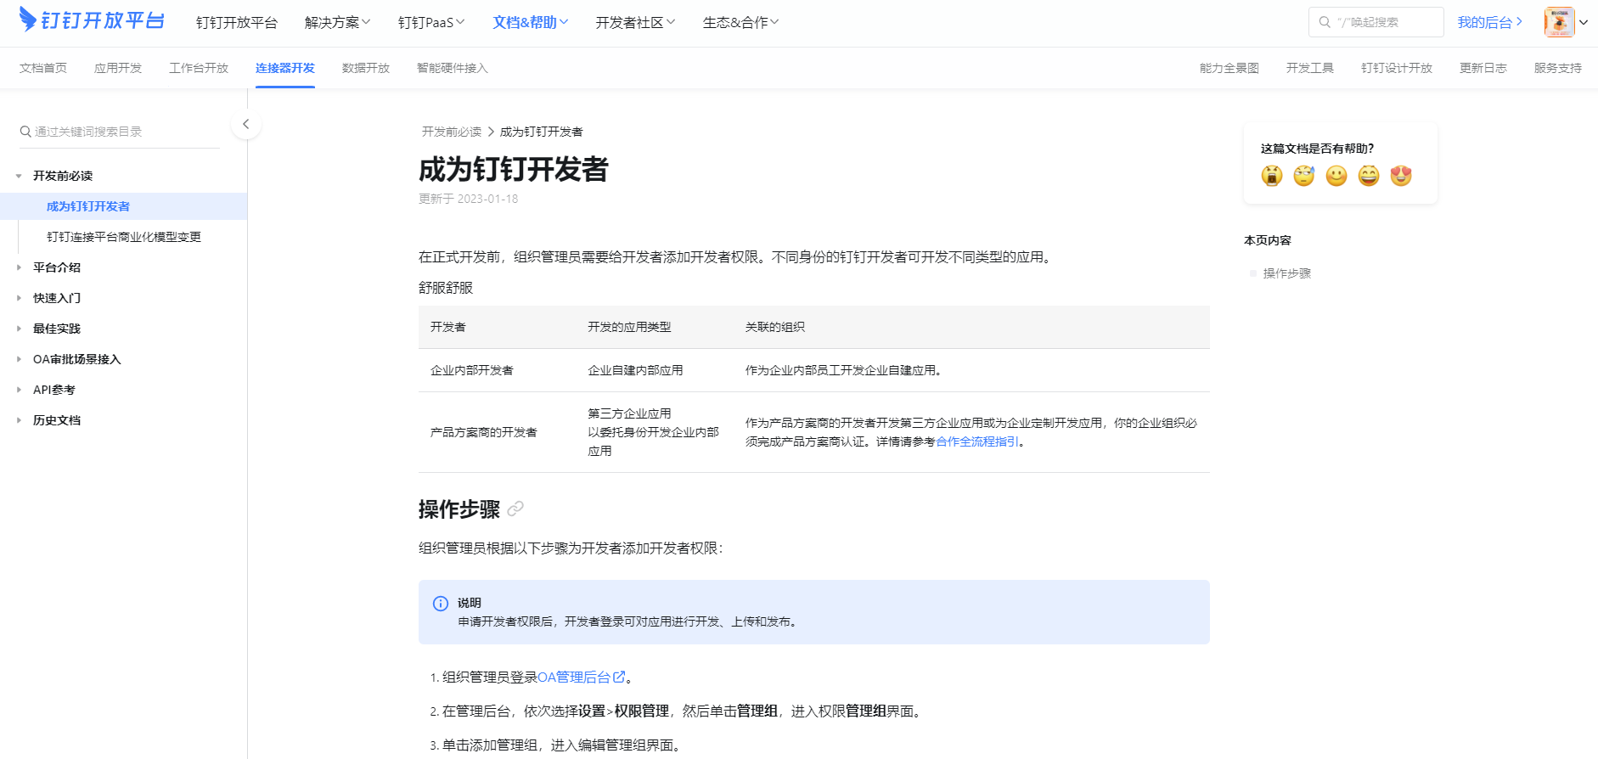Click the 企业内部开发者 table cell
The width and height of the screenshot is (1598, 759).
tap(472, 370)
